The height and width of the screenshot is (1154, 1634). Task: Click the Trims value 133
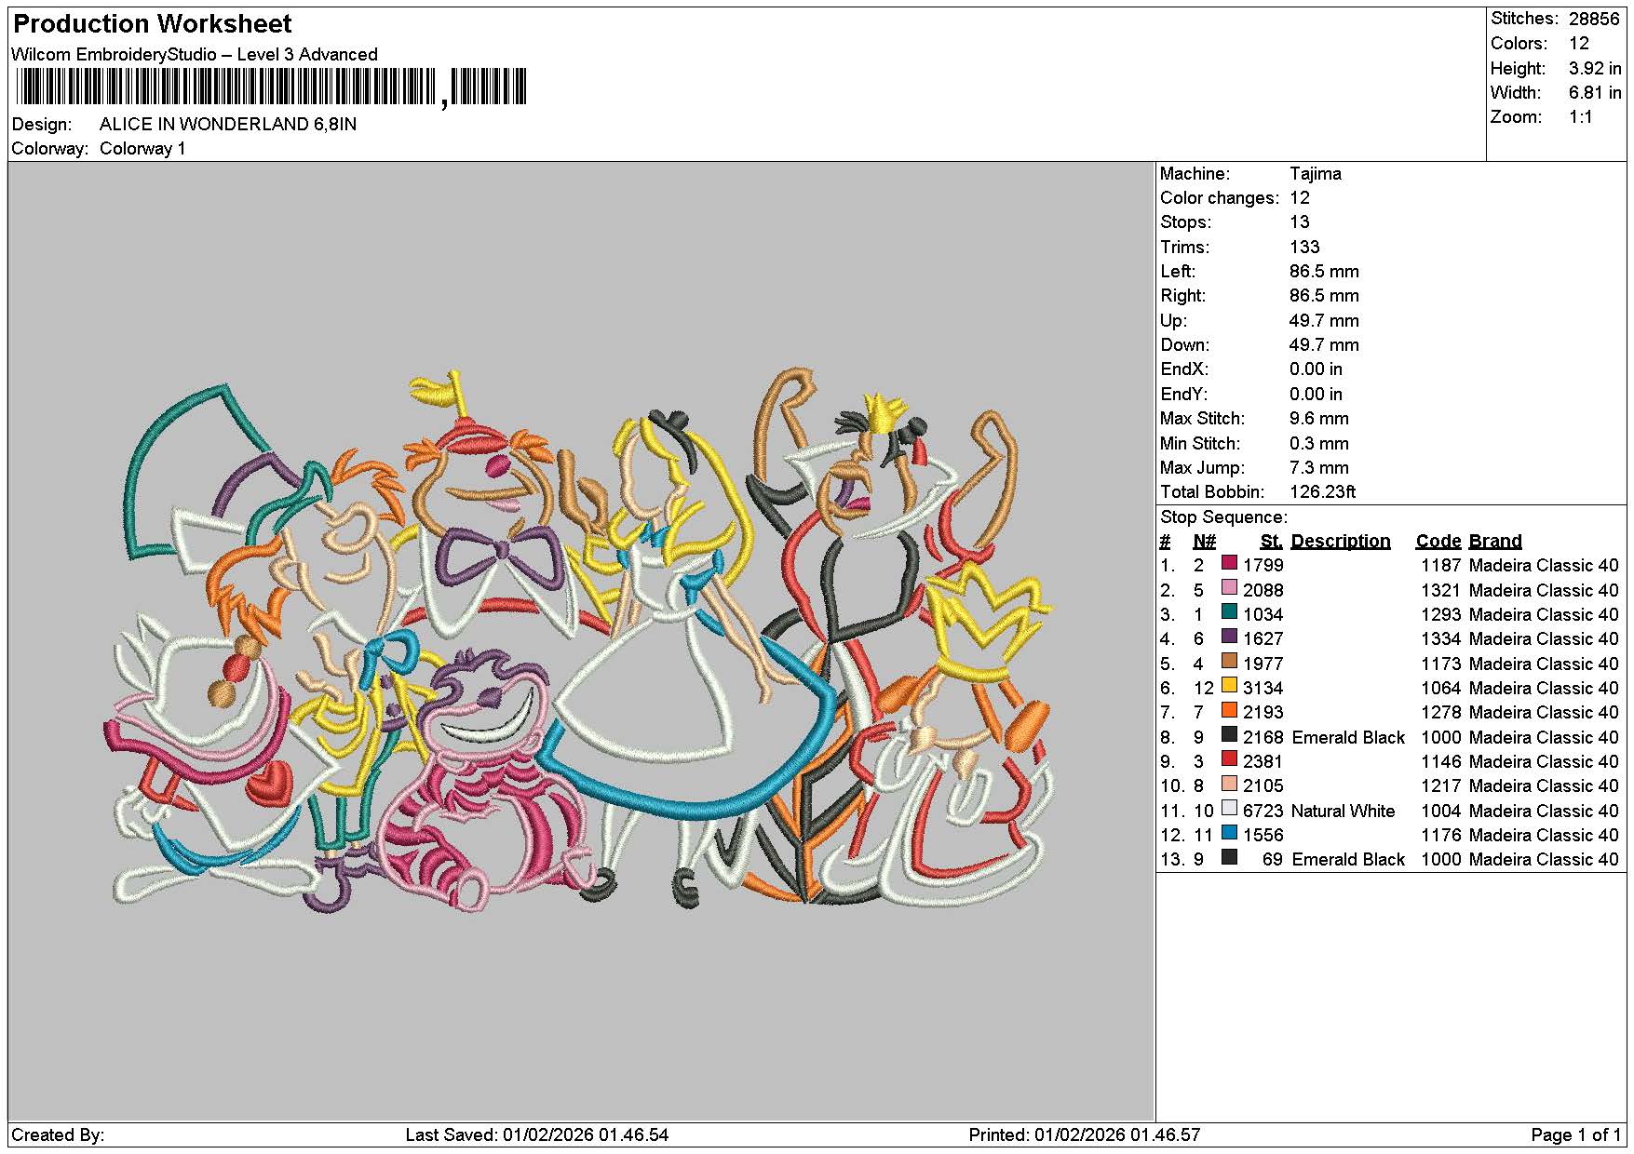click(x=1304, y=247)
